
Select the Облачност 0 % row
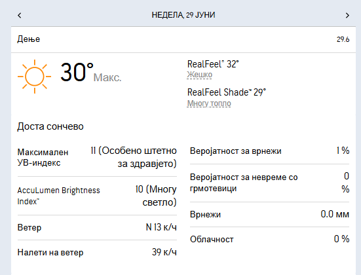[269, 239]
